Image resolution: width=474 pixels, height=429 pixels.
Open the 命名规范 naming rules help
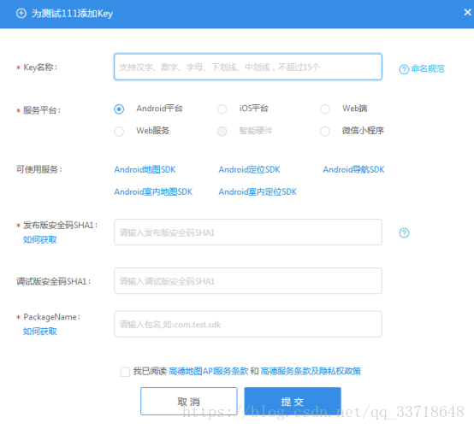tap(428, 69)
